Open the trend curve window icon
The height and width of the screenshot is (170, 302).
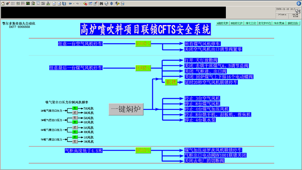pyautogui.click(x=23, y=3)
